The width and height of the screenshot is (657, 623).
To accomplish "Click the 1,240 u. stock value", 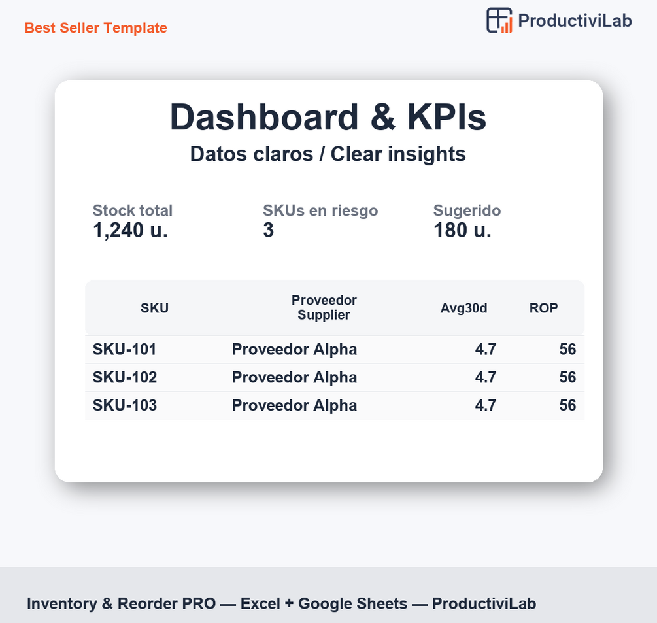I will coord(131,230).
